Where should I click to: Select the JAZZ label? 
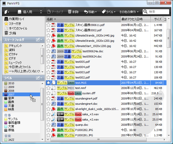coord(9,140)
